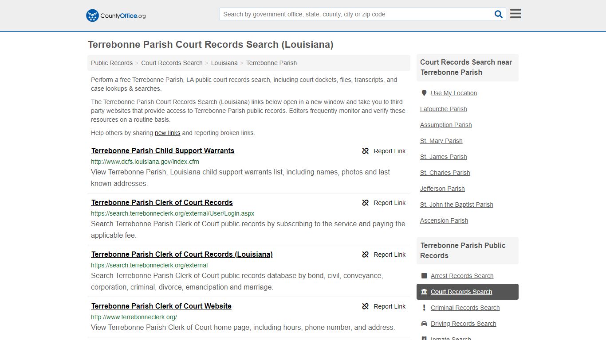Viewport: 606px width, 340px height.
Task: Open St. James Parish court records
Action: [x=444, y=157]
